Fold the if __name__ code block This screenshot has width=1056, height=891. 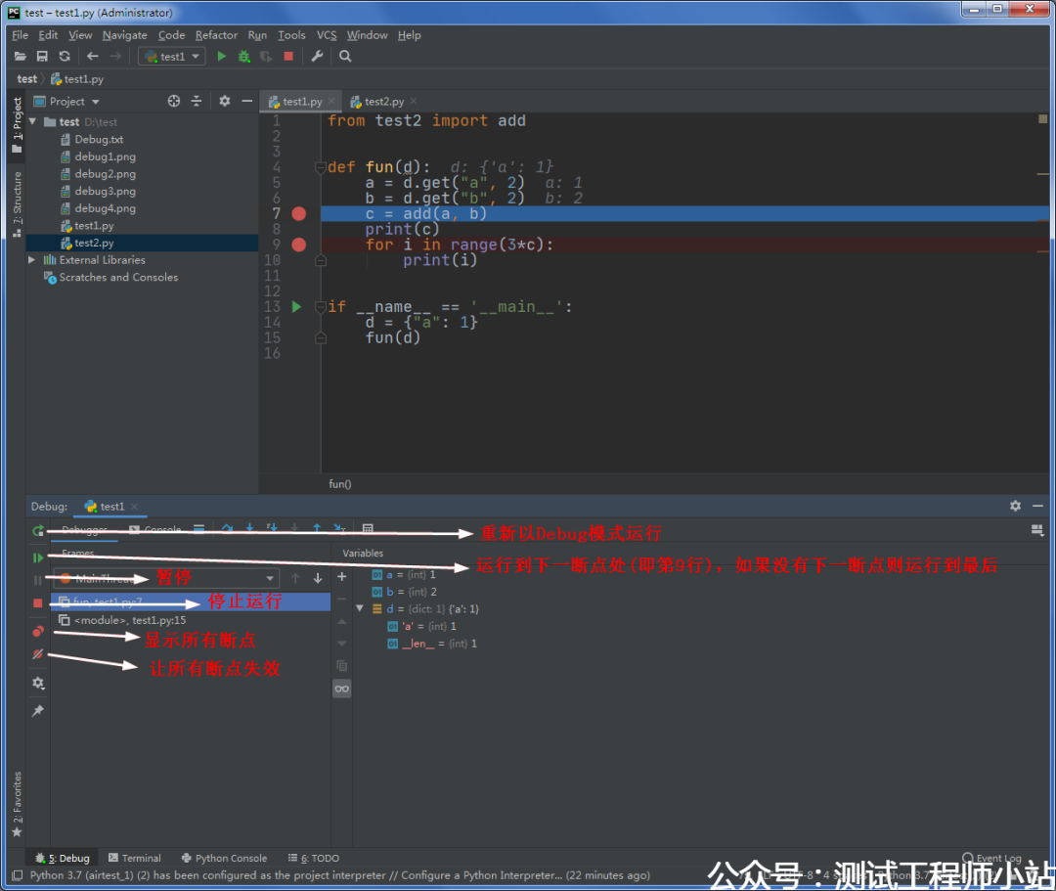click(321, 307)
